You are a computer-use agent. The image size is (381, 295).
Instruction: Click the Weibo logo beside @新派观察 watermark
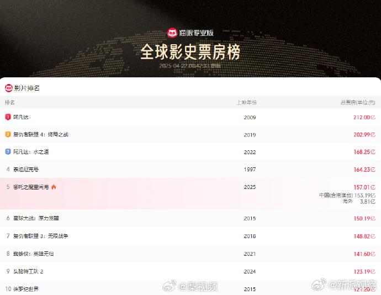tap(319, 285)
